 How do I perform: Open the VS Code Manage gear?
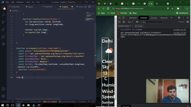(x=3, y=96)
